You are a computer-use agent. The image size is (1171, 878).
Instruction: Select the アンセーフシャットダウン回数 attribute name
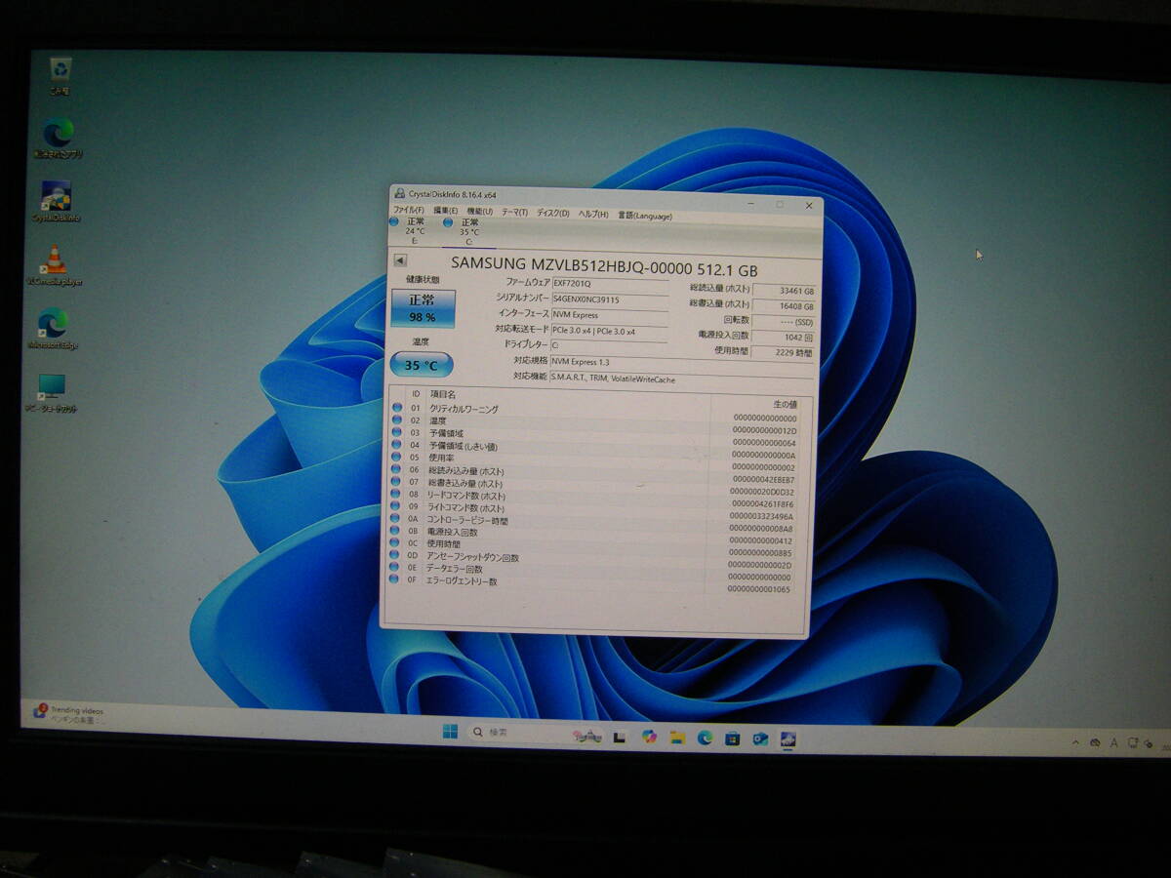coord(472,557)
